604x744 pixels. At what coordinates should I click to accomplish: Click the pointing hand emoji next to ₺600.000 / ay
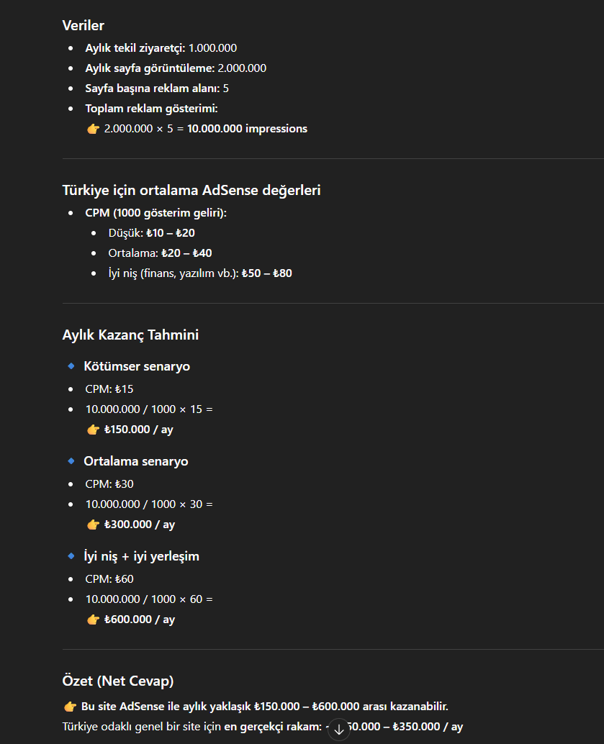click(93, 620)
